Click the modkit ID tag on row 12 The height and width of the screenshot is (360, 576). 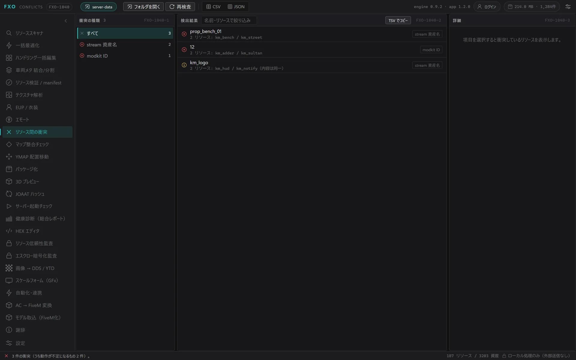[x=431, y=50]
